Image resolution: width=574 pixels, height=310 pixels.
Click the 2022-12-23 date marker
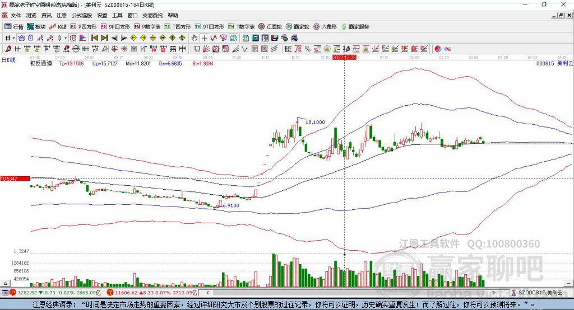[344, 58]
